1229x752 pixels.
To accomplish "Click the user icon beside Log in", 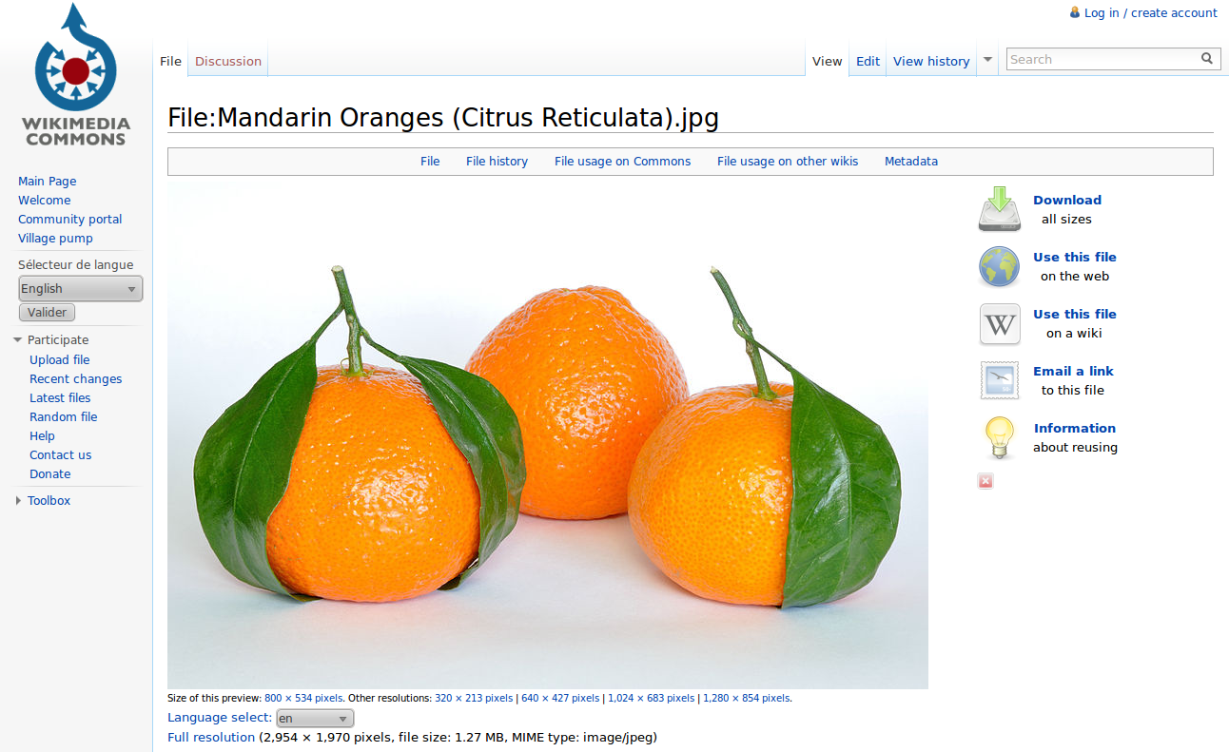I will [1075, 12].
